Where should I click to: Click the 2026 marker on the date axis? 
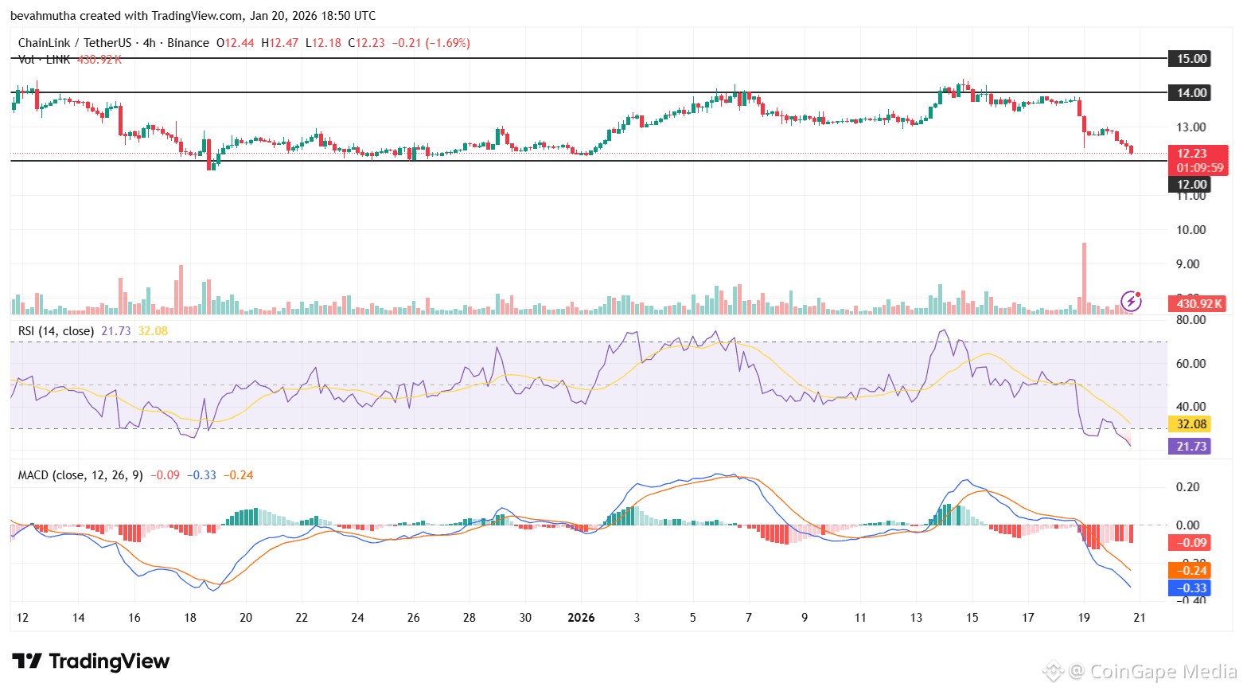(582, 617)
